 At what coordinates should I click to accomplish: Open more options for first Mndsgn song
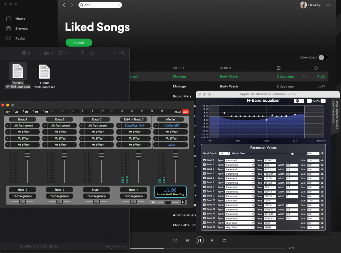pos(305,76)
